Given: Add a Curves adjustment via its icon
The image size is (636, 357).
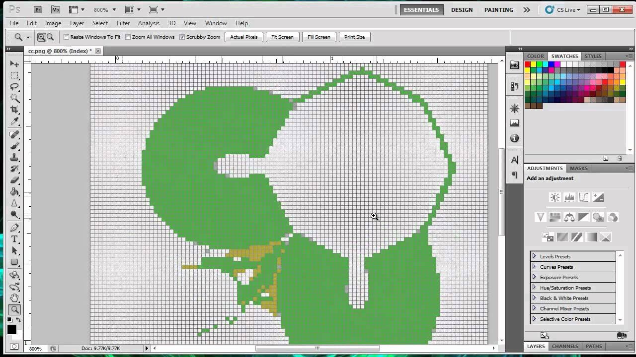Looking at the screenshot, I should click(584, 198).
